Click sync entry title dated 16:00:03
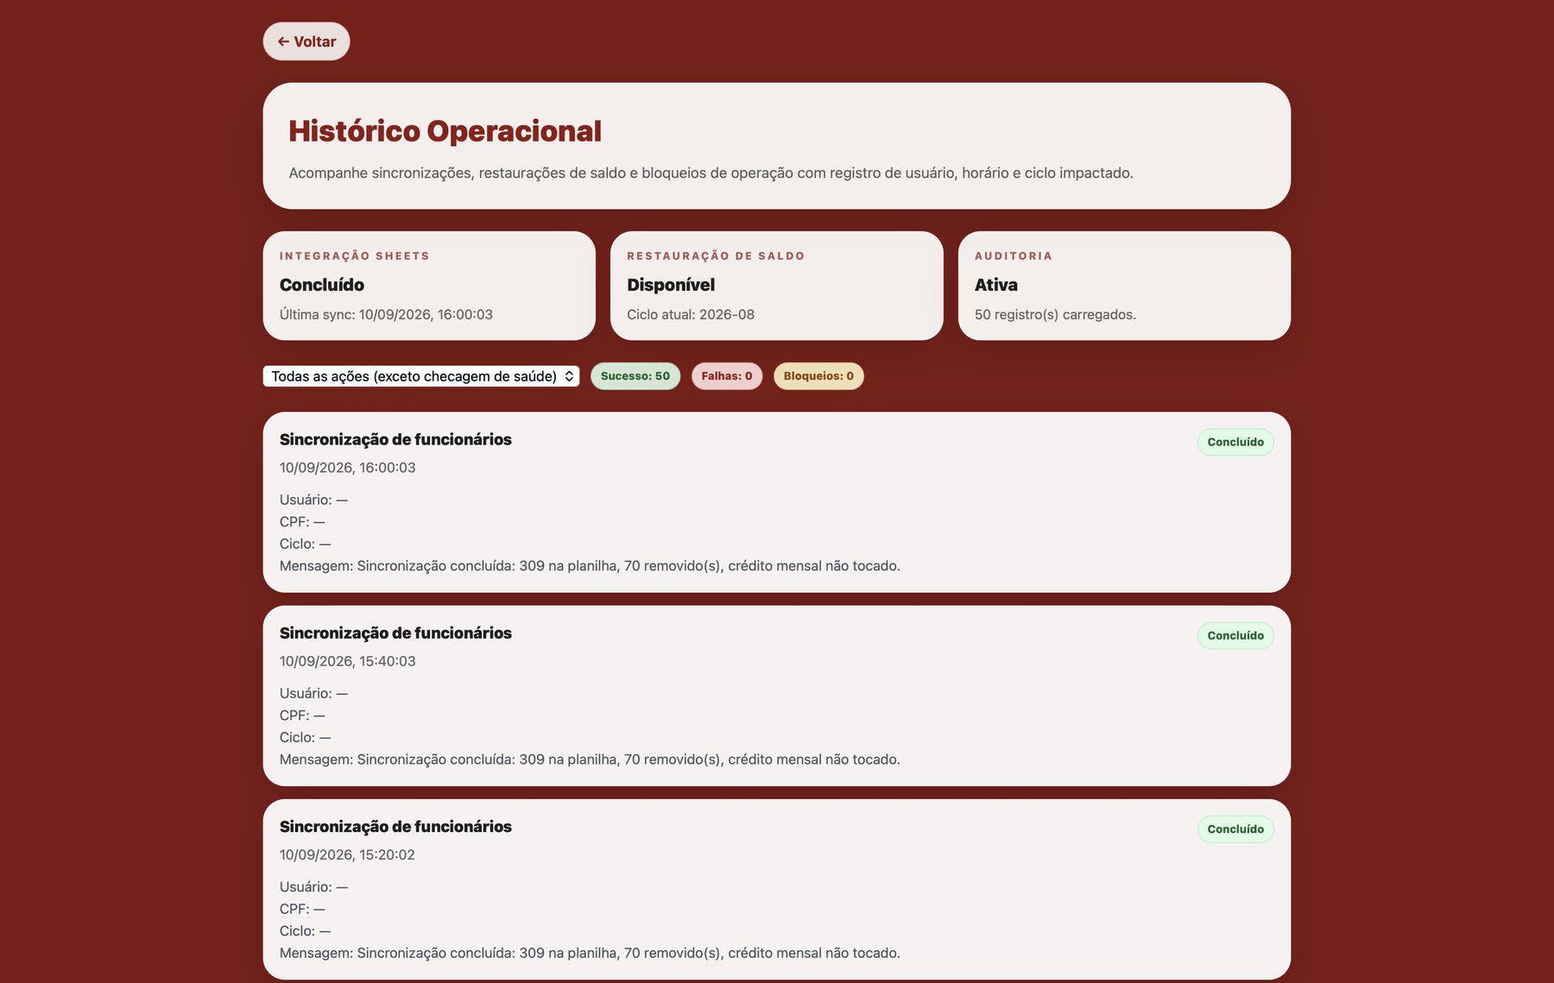This screenshot has width=1554, height=983. pos(395,439)
